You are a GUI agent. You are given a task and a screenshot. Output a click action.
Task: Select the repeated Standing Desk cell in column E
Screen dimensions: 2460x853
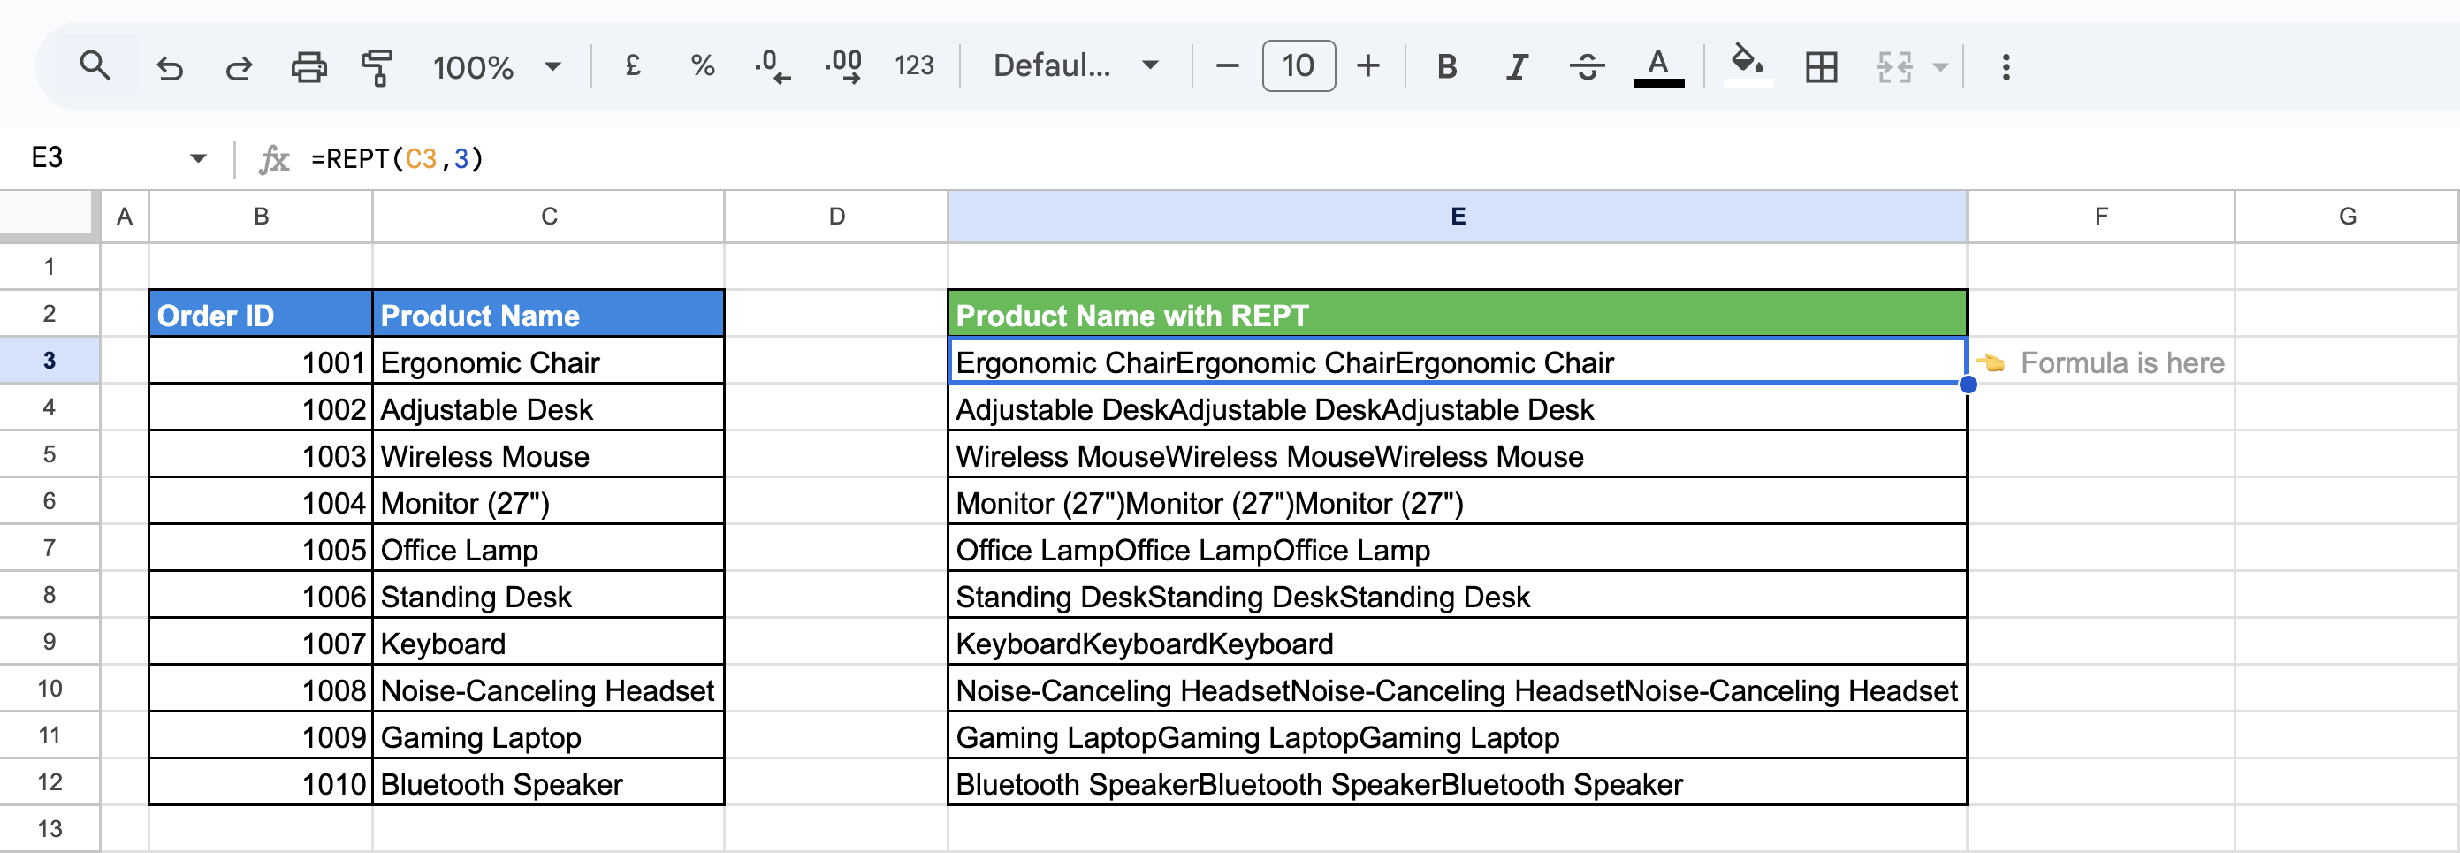[1458, 595]
